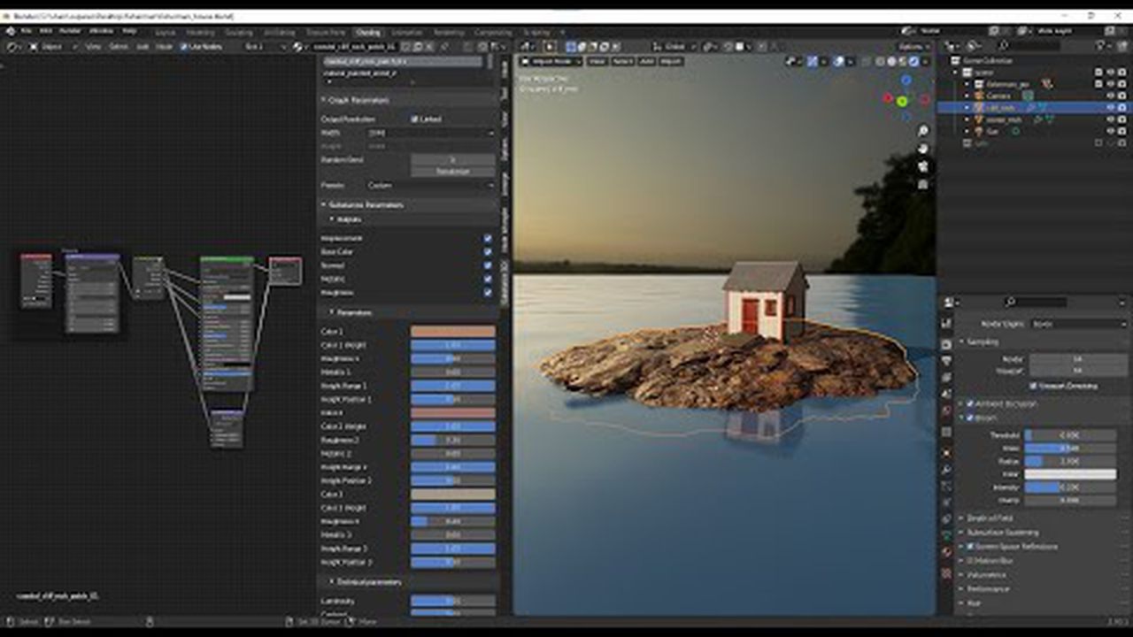The height and width of the screenshot is (637, 1133).
Task: Uncheck the Displacement output checkbox
Action: 489,238
